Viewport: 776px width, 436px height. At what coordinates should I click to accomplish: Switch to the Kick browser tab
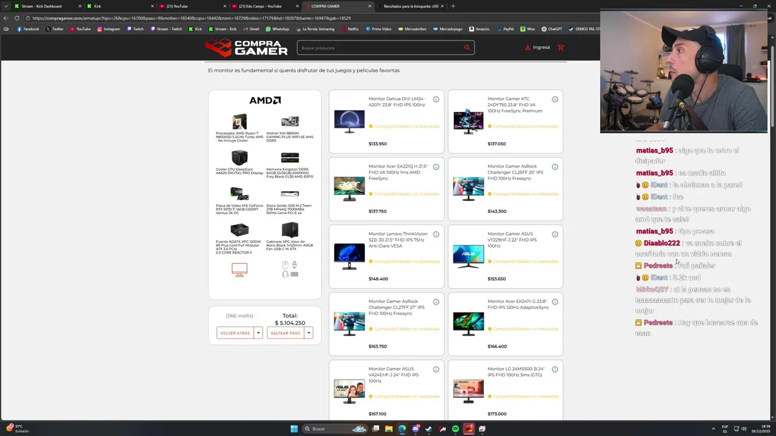(x=119, y=6)
